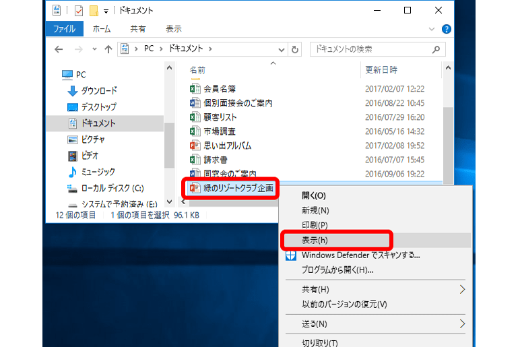Click the ドキュメントの検索 search box

[x=377, y=49]
